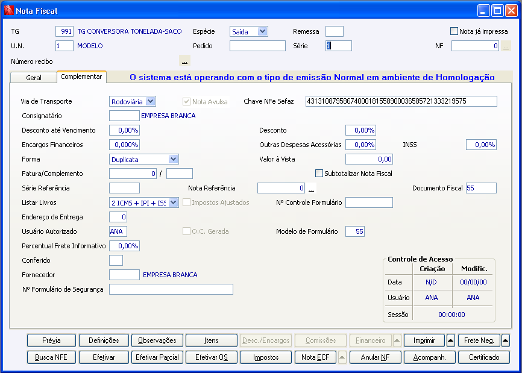522x373 pixels.
Task: Click the Imprimir button
Action: coord(424,340)
